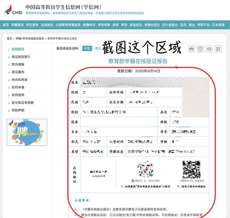Click the 学信网 聘 recruitment banner
This screenshot has width=230, height=218.
(27, 132)
